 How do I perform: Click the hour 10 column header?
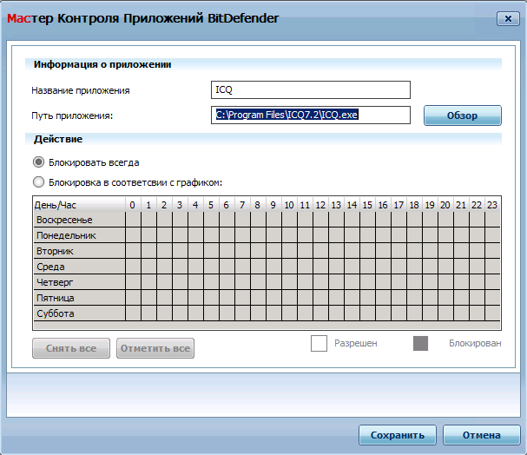point(290,205)
